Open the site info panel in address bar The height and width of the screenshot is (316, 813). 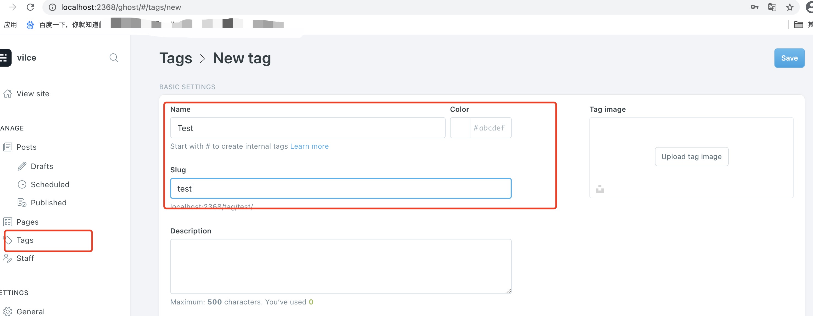click(52, 7)
